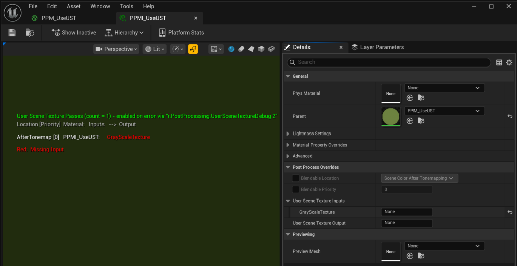Select the sphere preview mesh icon
Screen dimensions: 517x266
tap(231, 49)
